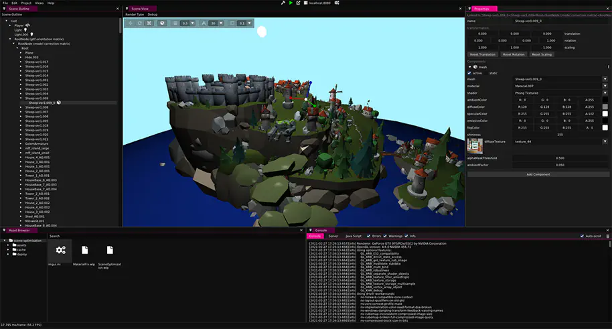Click the hammer build icon
Image resolution: width=612 pixels, height=329 pixels.
(282, 3)
